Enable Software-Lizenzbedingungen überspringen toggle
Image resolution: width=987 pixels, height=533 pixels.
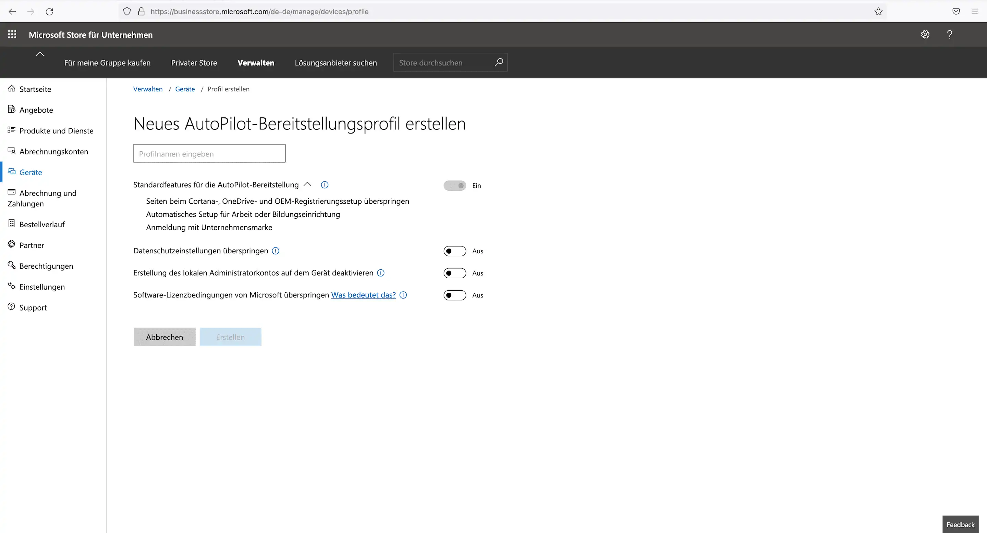pos(455,295)
